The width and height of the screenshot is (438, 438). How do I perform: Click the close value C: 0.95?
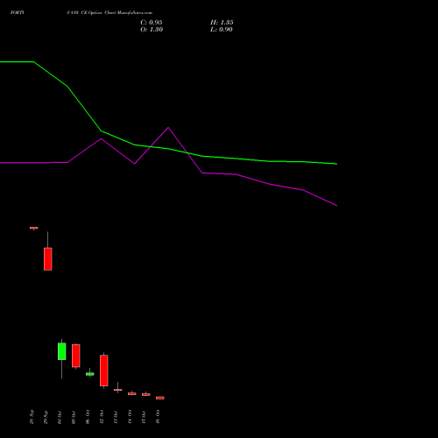click(x=152, y=23)
